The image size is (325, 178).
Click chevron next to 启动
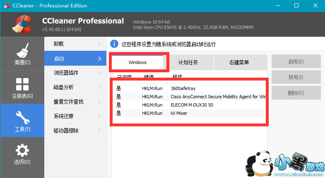pos(100,59)
